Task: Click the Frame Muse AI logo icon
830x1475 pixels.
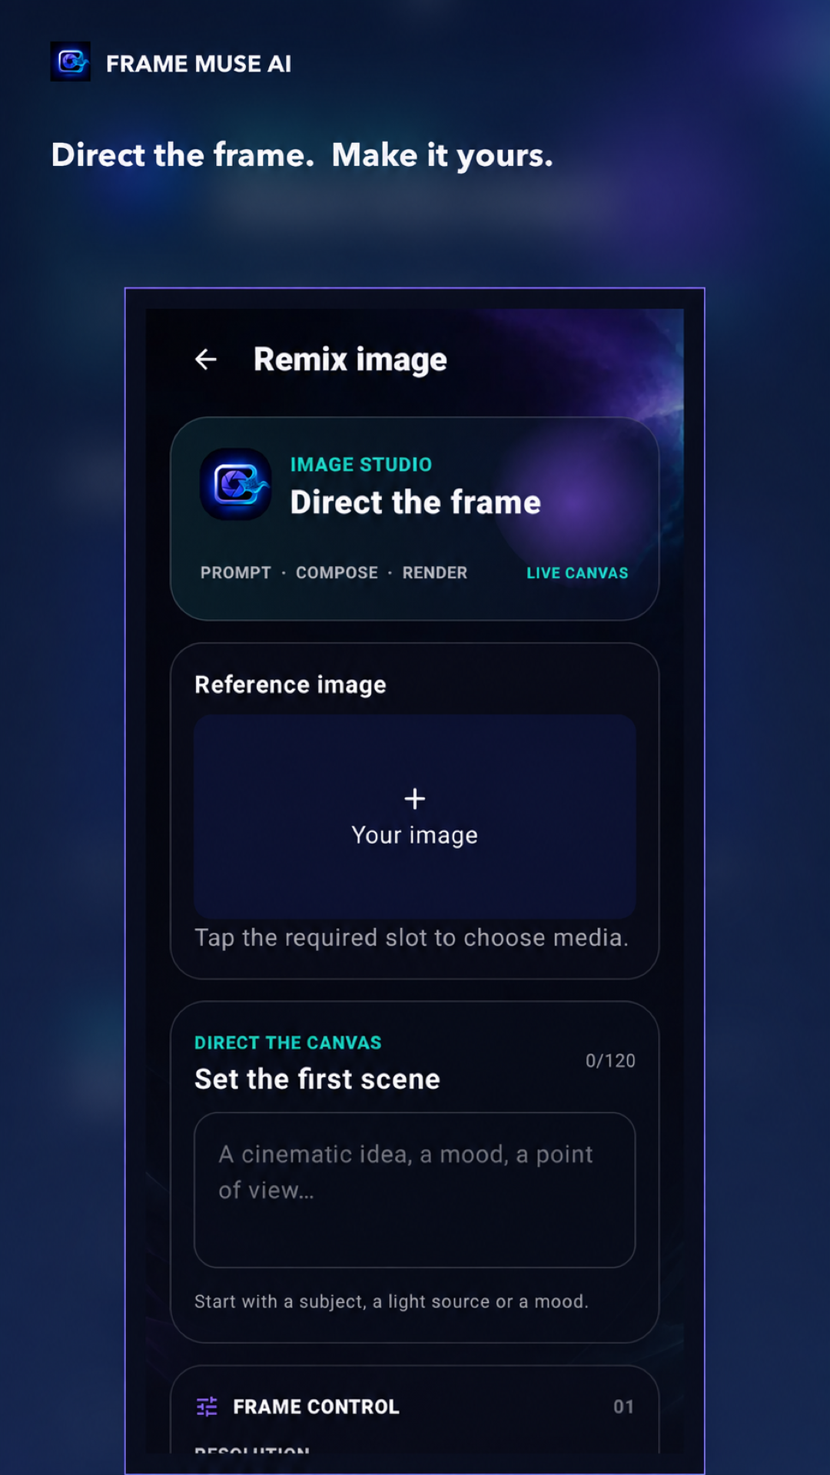Action: coord(71,61)
